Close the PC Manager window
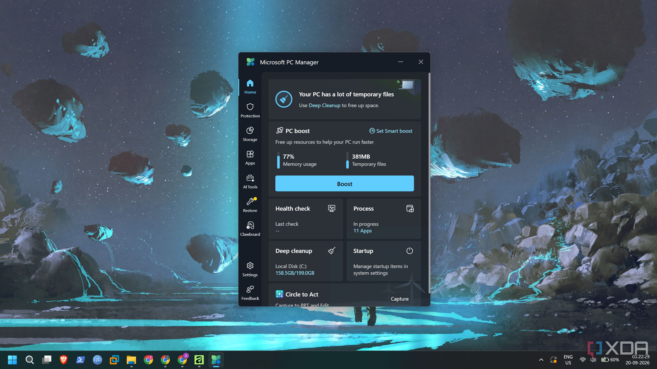Image resolution: width=657 pixels, height=369 pixels. point(421,62)
